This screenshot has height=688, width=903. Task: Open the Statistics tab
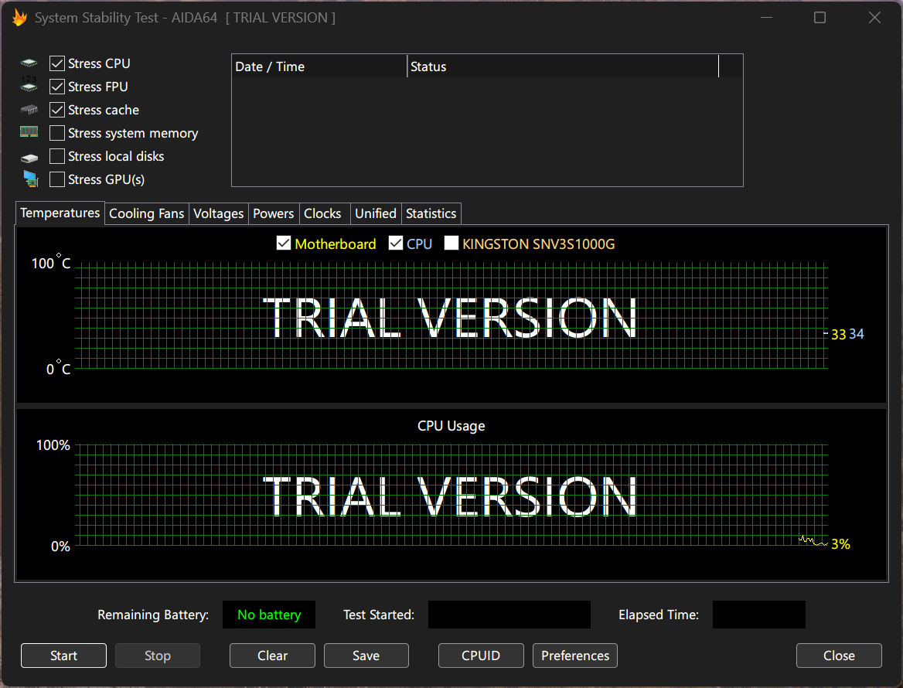coord(431,213)
